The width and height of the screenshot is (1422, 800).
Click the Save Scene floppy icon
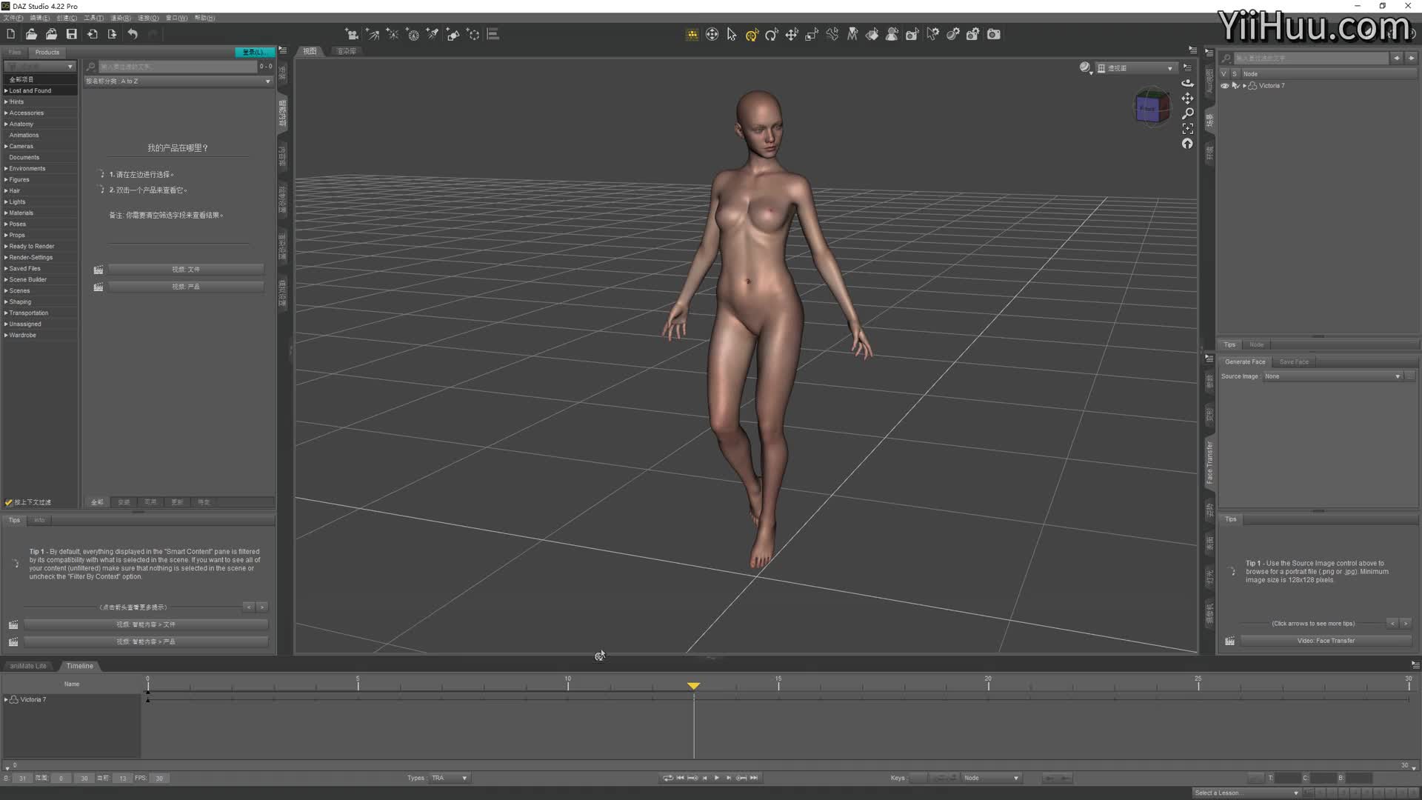coord(72,34)
